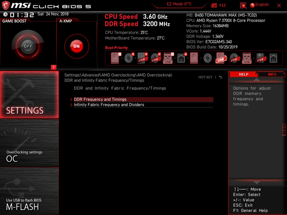This screenshot has width=287, height=215.
Task: Click the system time 01:32
Action: pyautogui.click(x=22, y=15)
